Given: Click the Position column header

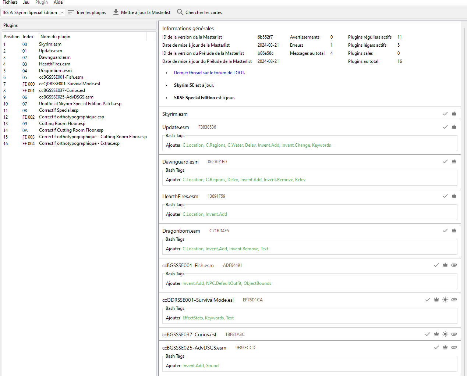Looking at the screenshot, I should (x=11, y=37).
